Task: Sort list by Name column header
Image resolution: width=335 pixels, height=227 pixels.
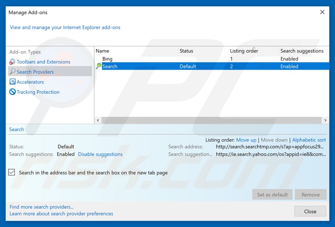Action: (102, 51)
